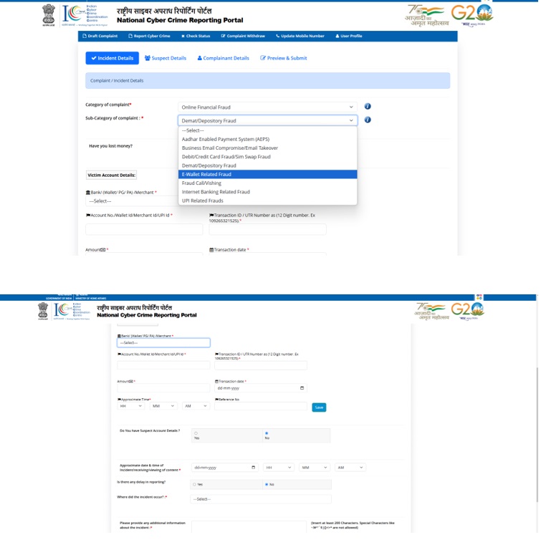
Task: Select Yes for Suspect Account Details
Action: pos(196,433)
